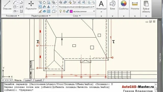Click the 'Первая угловая точка' command line row
Viewport: 163px width, 92px height.
click(57, 87)
